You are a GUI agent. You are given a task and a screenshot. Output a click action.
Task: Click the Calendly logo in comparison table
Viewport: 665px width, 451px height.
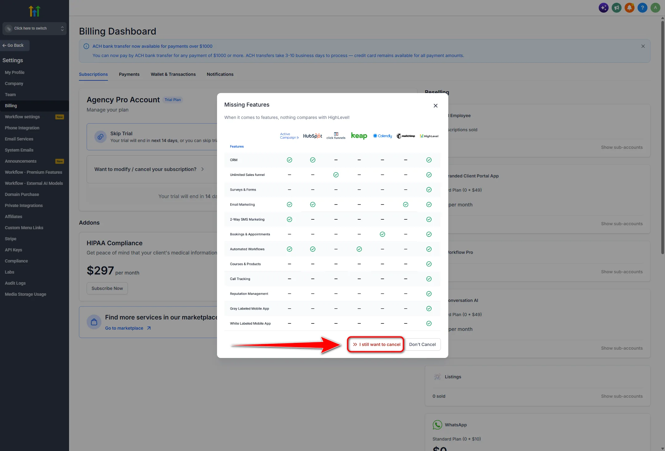382,136
